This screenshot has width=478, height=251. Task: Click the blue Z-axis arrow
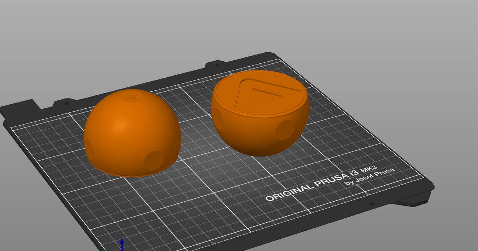[x=122, y=243]
